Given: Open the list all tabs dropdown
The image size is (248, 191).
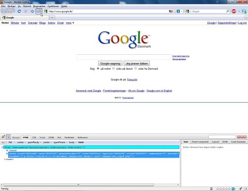Looking at the screenshot, I should (x=246, y=17).
